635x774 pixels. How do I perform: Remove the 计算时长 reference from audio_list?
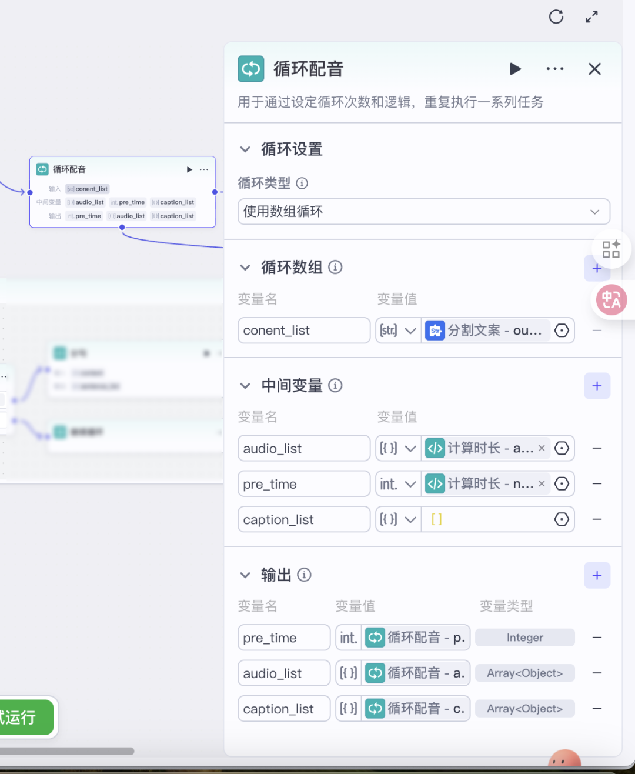coord(542,448)
